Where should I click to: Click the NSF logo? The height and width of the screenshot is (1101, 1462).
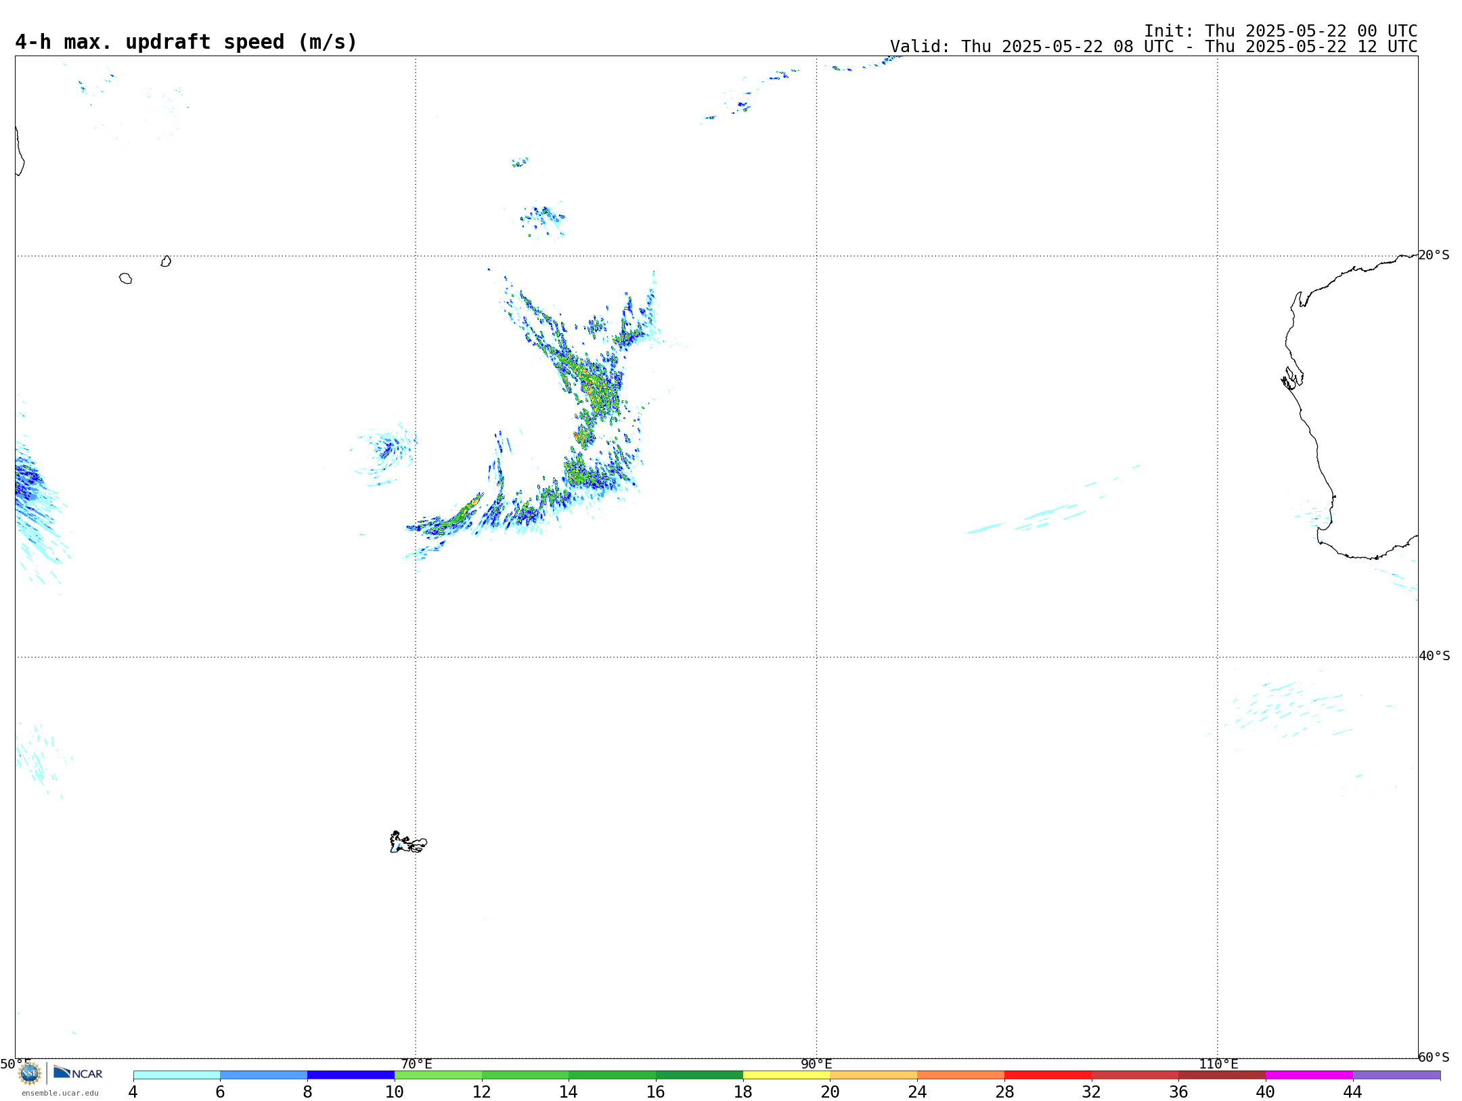[30, 1073]
